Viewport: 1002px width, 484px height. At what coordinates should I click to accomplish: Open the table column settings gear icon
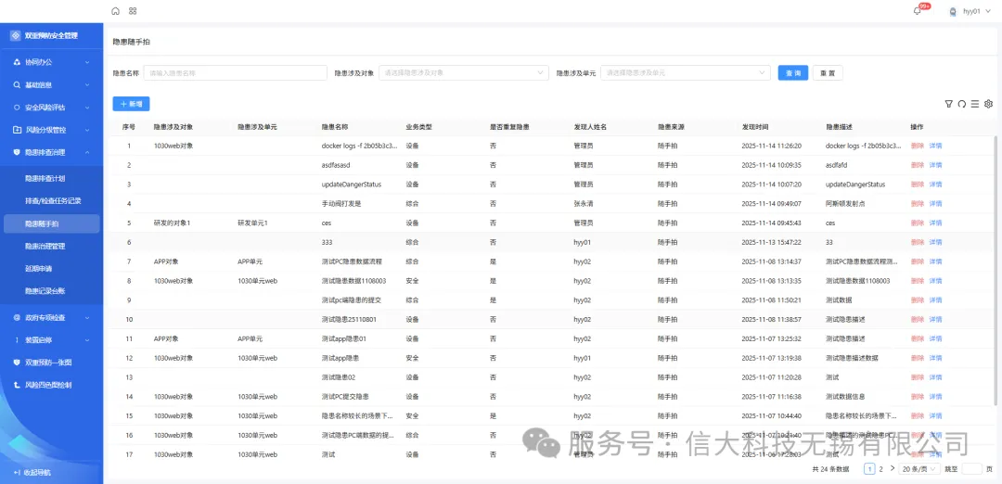[989, 104]
